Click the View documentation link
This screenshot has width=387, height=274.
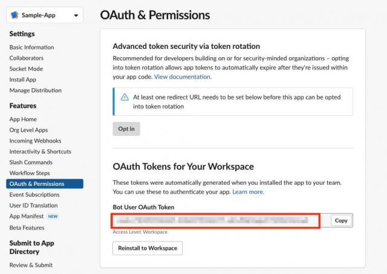coord(183,77)
